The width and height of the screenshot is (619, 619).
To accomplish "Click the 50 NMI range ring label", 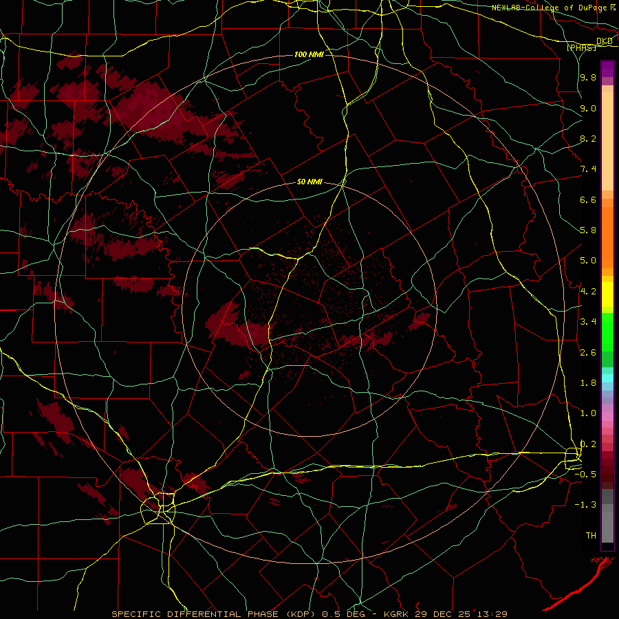I will (309, 182).
